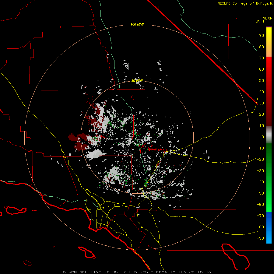This screenshot has height=274, width=274.
Task: Click the "-10" value on the velocity scale
Action: tap(260, 148)
